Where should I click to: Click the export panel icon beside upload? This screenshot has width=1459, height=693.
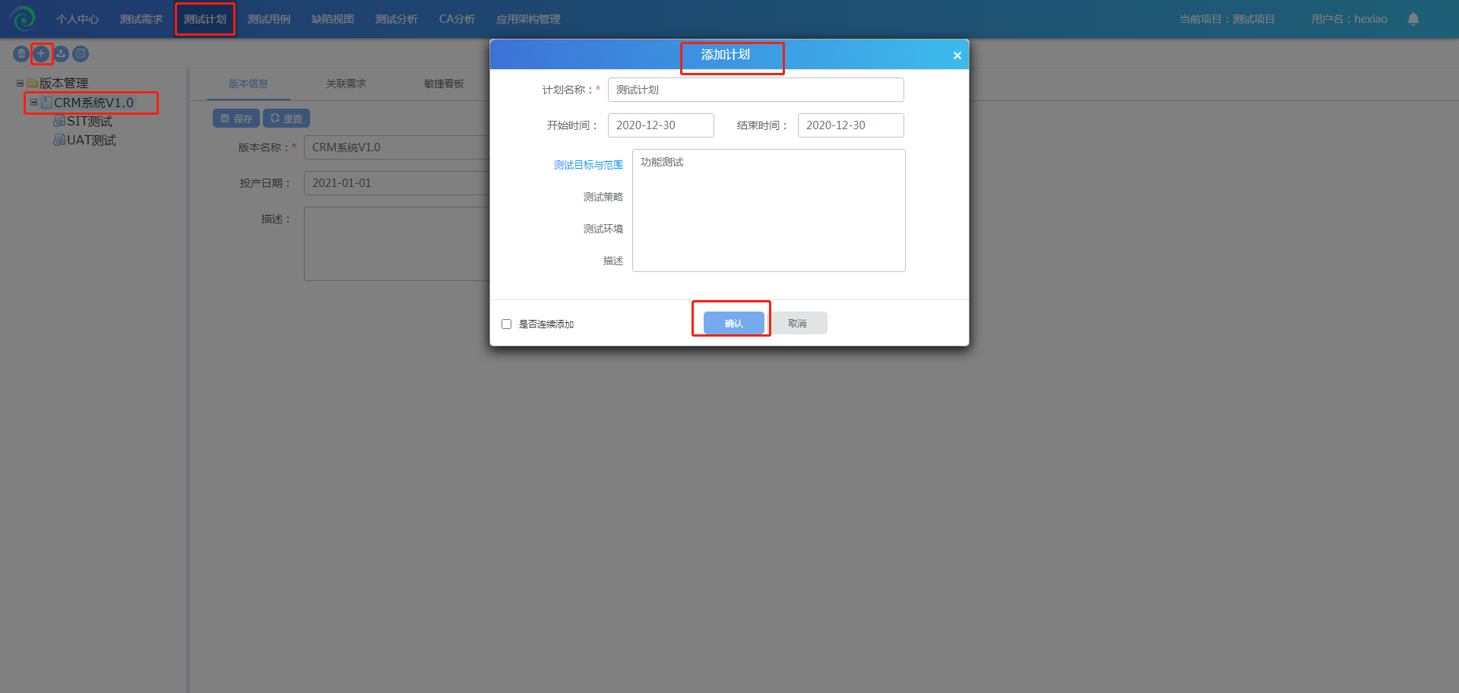coord(81,54)
